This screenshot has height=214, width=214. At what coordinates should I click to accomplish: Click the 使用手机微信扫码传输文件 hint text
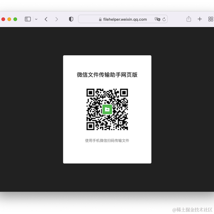107,140
